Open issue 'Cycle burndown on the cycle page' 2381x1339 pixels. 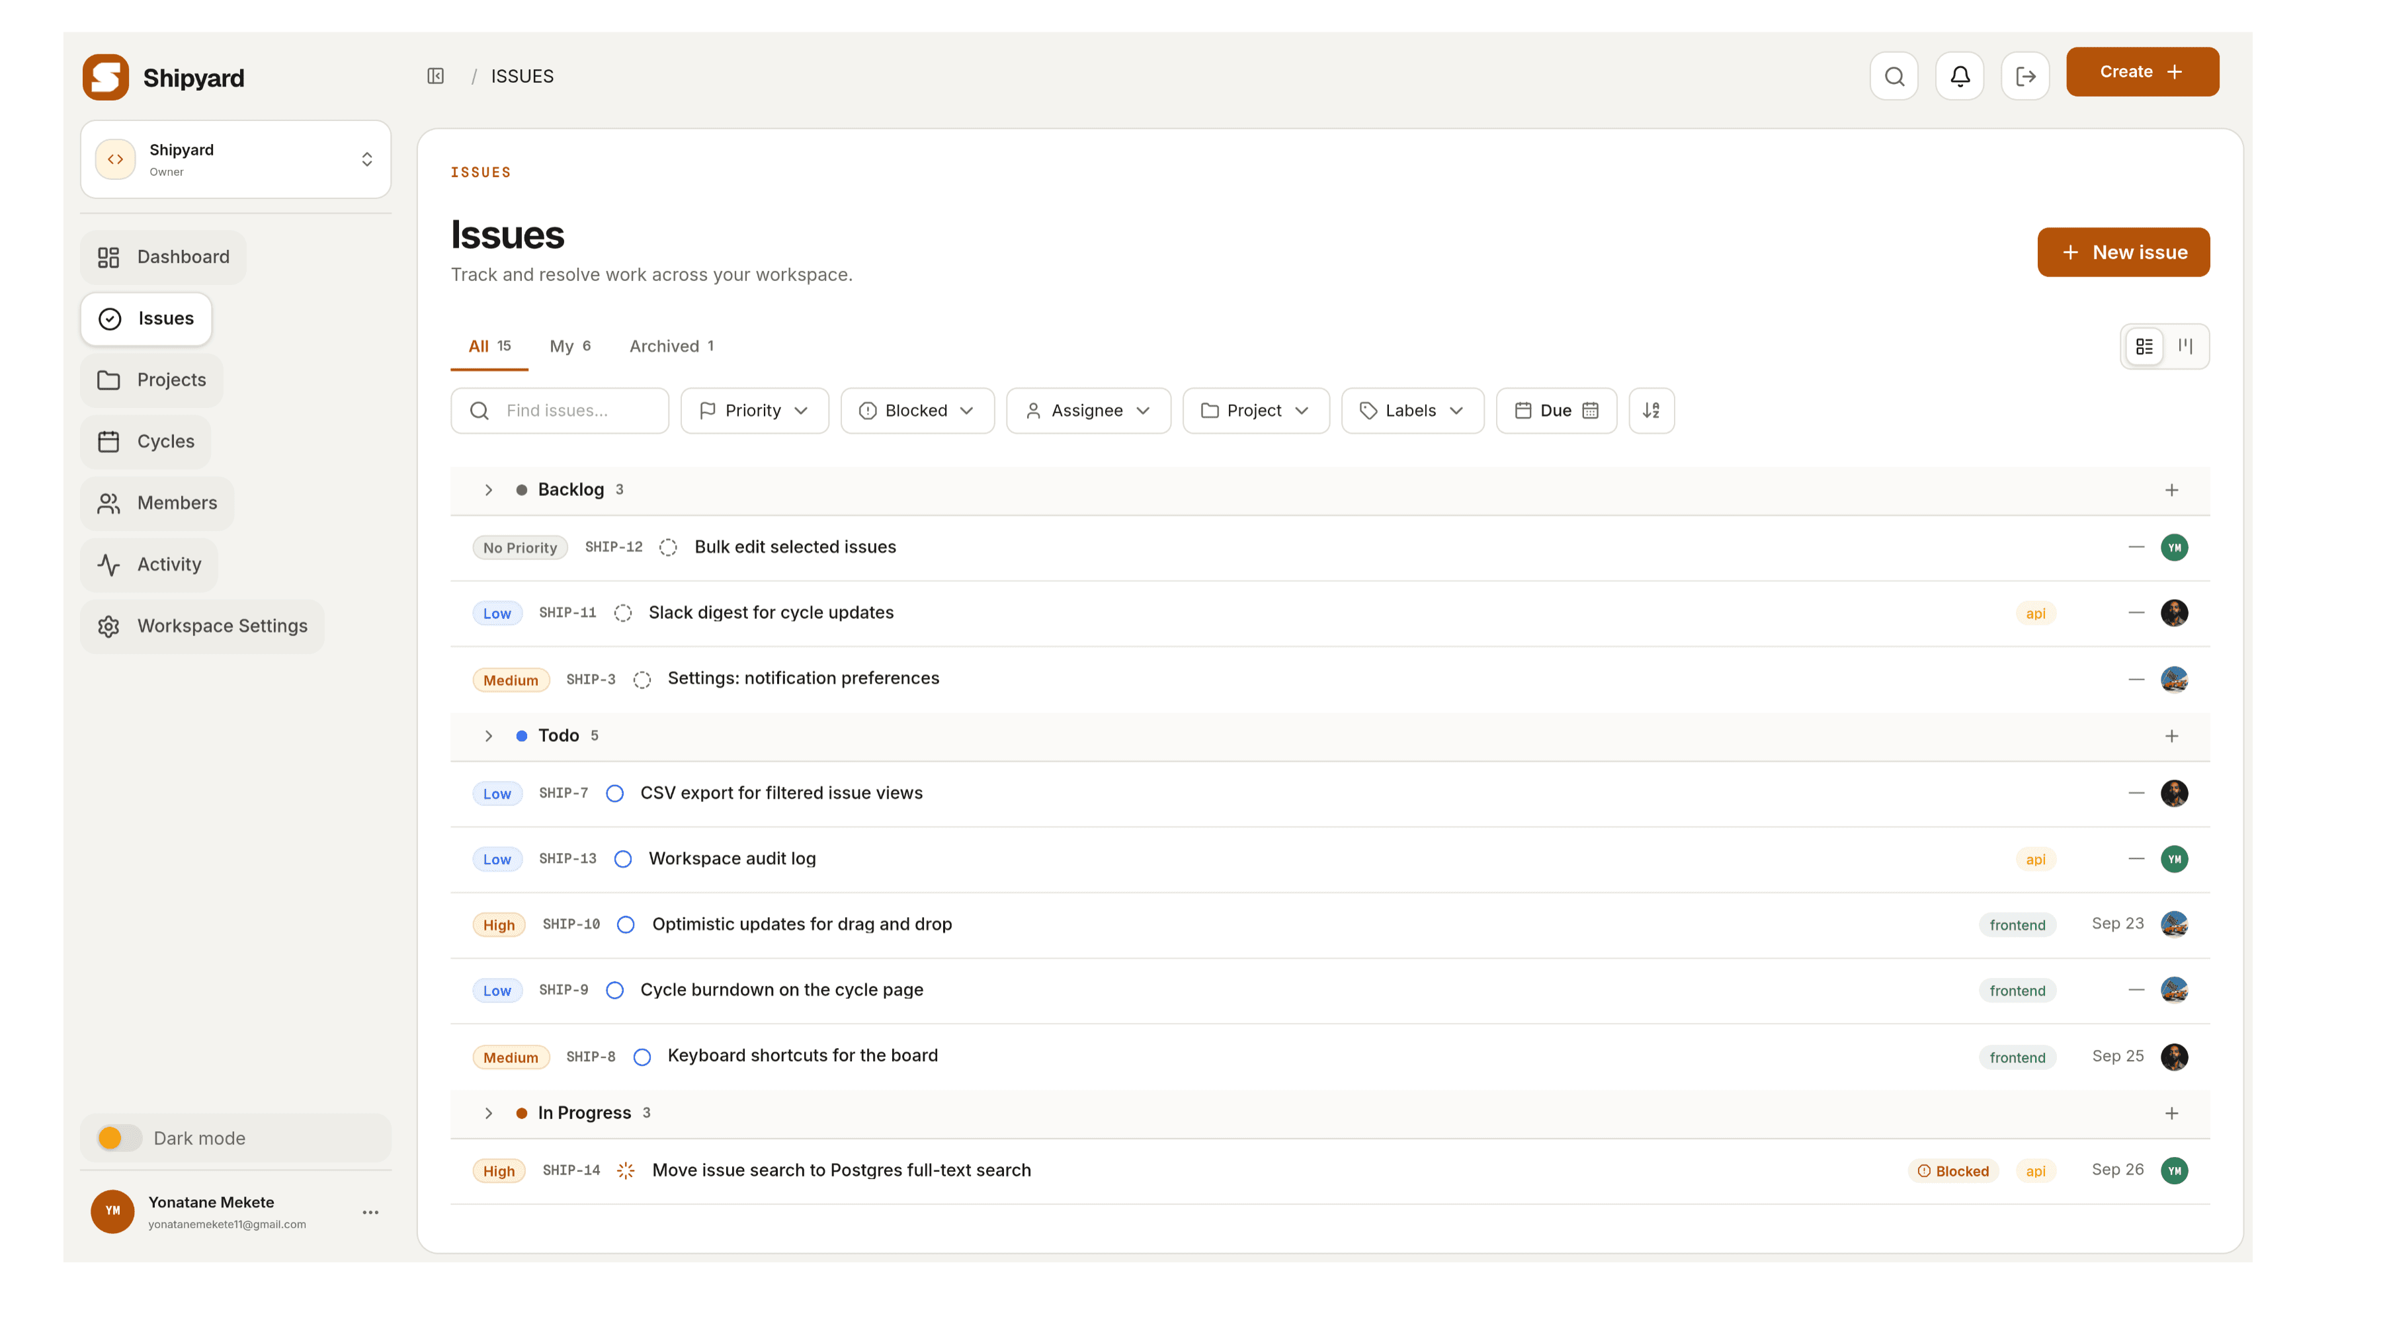tap(781, 990)
